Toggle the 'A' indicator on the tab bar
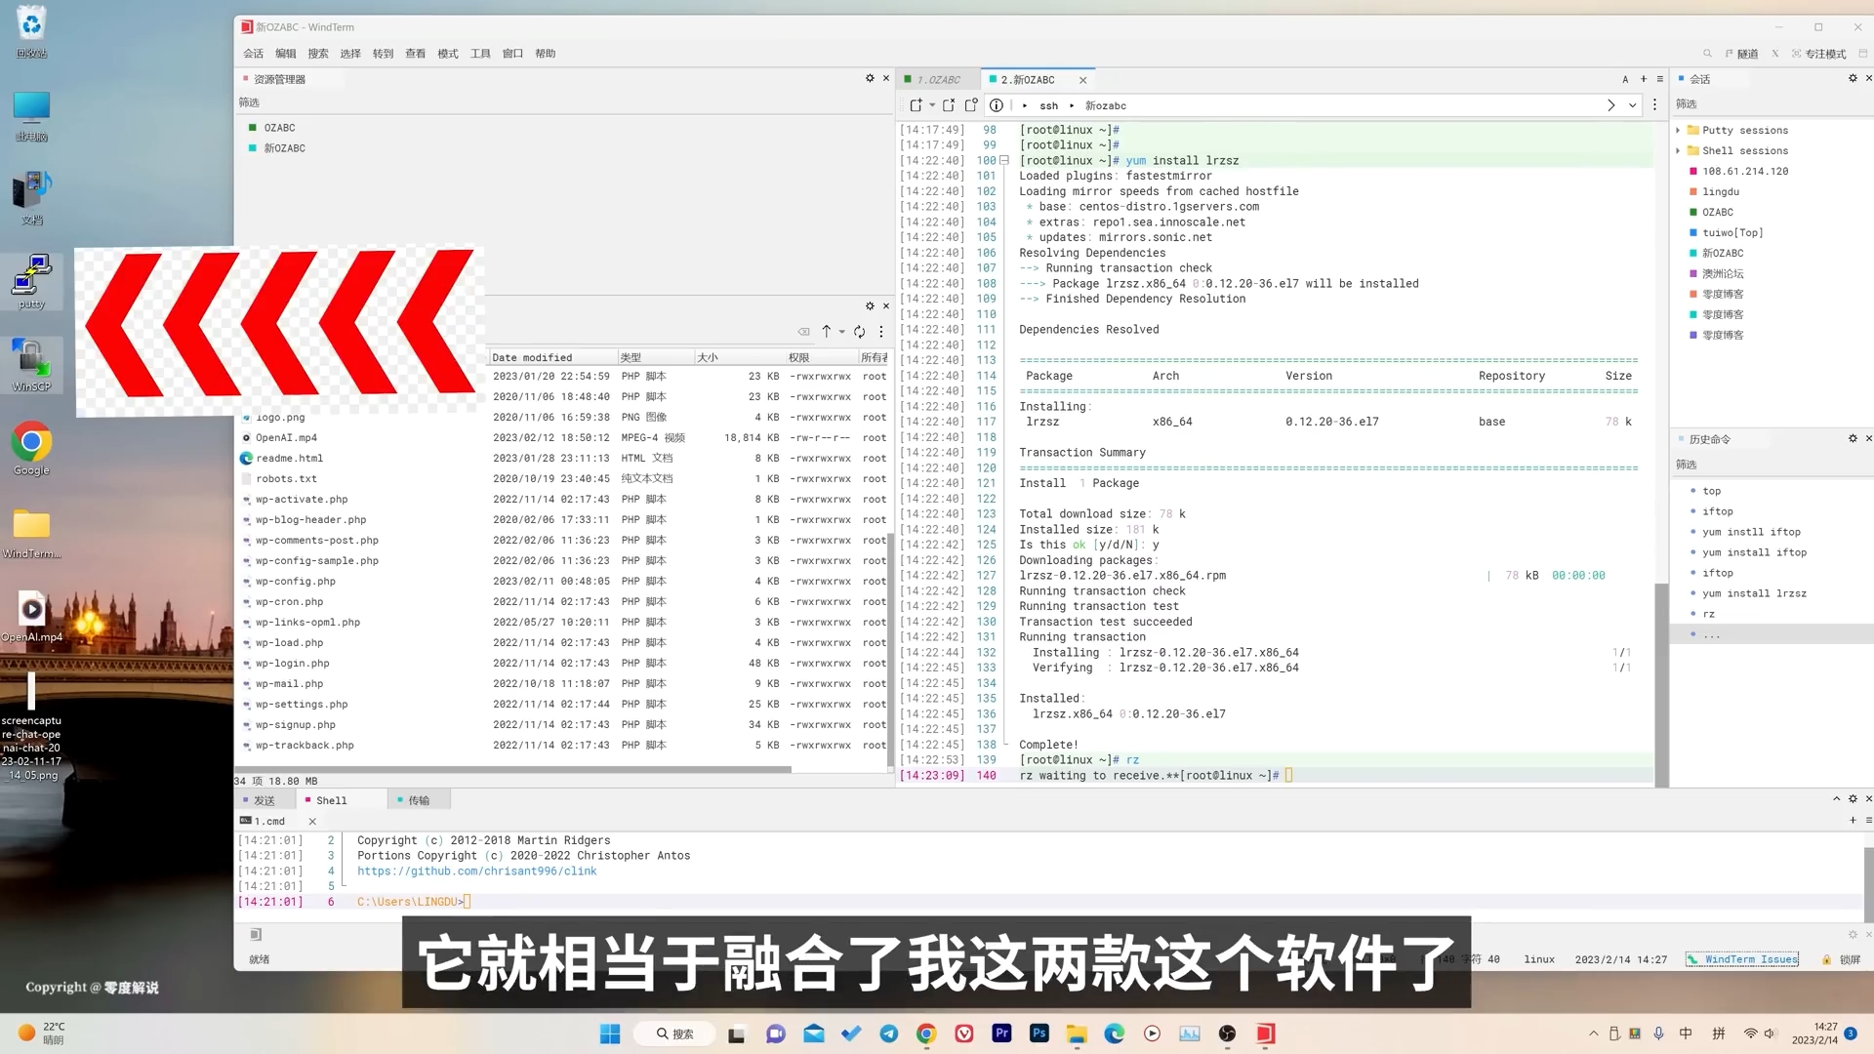 (x=1625, y=79)
